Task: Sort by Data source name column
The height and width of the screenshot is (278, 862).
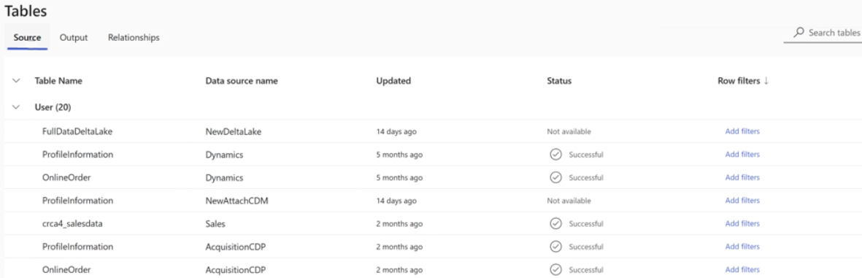Action: point(242,81)
